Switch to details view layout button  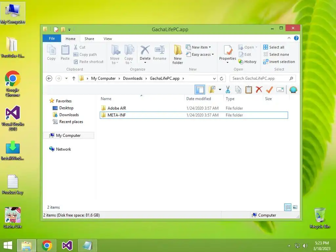pos(288,207)
